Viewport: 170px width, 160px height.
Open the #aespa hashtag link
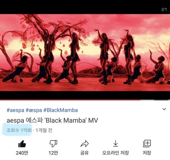pos(15,110)
